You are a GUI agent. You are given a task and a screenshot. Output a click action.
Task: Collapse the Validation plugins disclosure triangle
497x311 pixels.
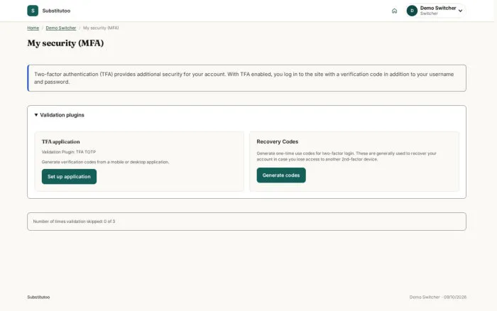pyautogui.click(x=36, y=115)
